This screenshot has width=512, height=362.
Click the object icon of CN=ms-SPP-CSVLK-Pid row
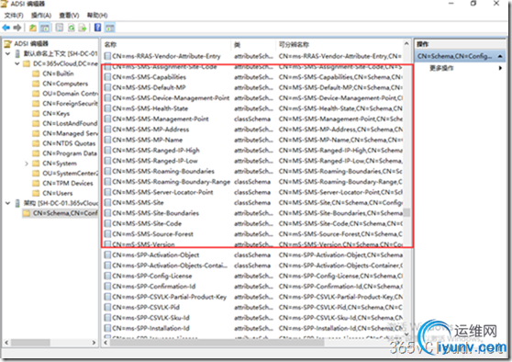[x=107, y=308]
